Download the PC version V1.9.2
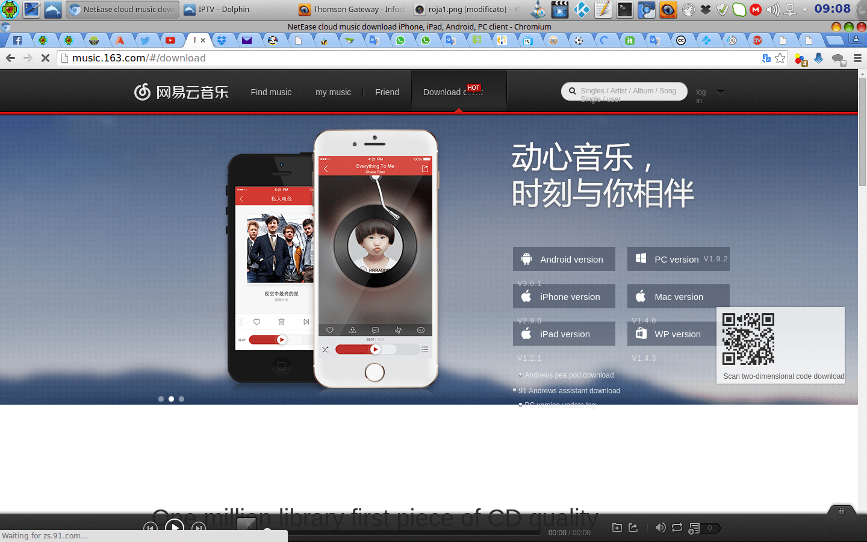Image resolution: width=867 pixels, height=542 pixels. 679,259
